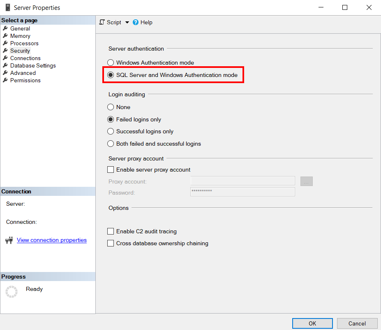This screenshot has width=381, height=330.
Task: Click the wrench icon beside Processors
Action: (x=5, y=43)
